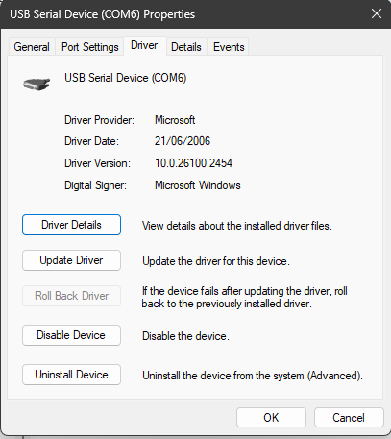Image resolution: width=391 pixels, height=439 pixels.
Task: Click the USB Serial Device (COM6) name label
Action: point(126,78)
